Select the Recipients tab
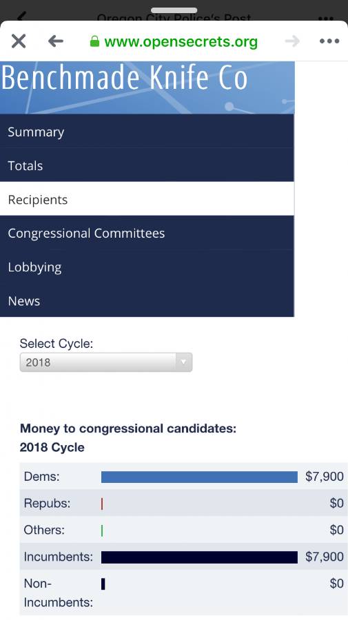 point(147,199)
